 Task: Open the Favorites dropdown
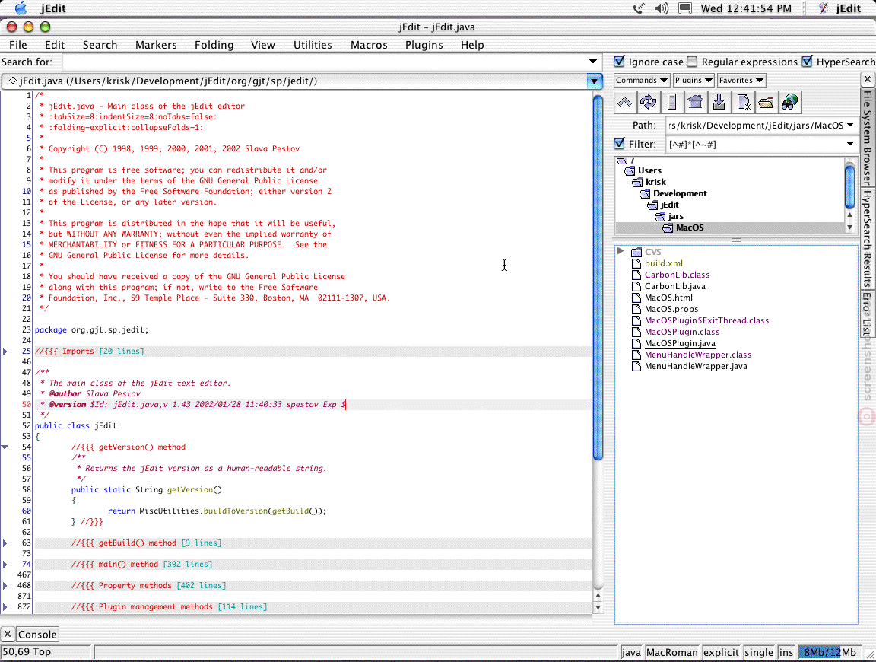coord(741,81)
